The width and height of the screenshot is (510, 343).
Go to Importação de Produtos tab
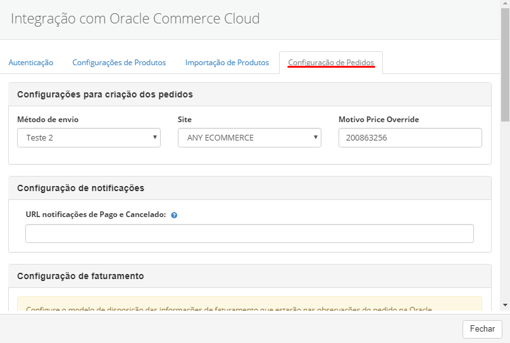[227, 63]
